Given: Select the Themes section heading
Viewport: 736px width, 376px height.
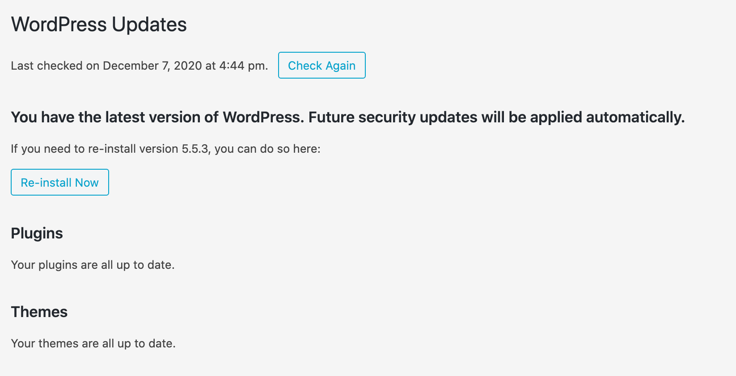Looking at the screenshot, I should click(x=39, y=312).
